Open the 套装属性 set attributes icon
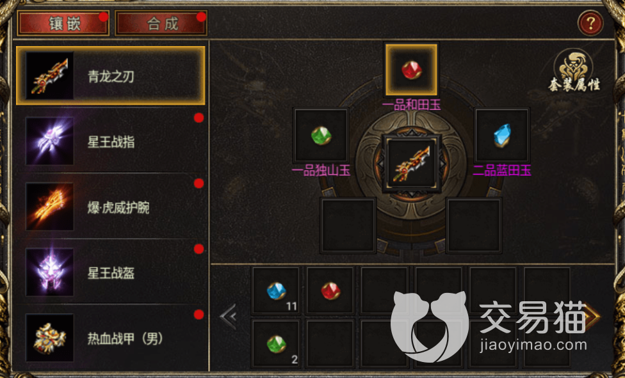 tap(574, 70)
